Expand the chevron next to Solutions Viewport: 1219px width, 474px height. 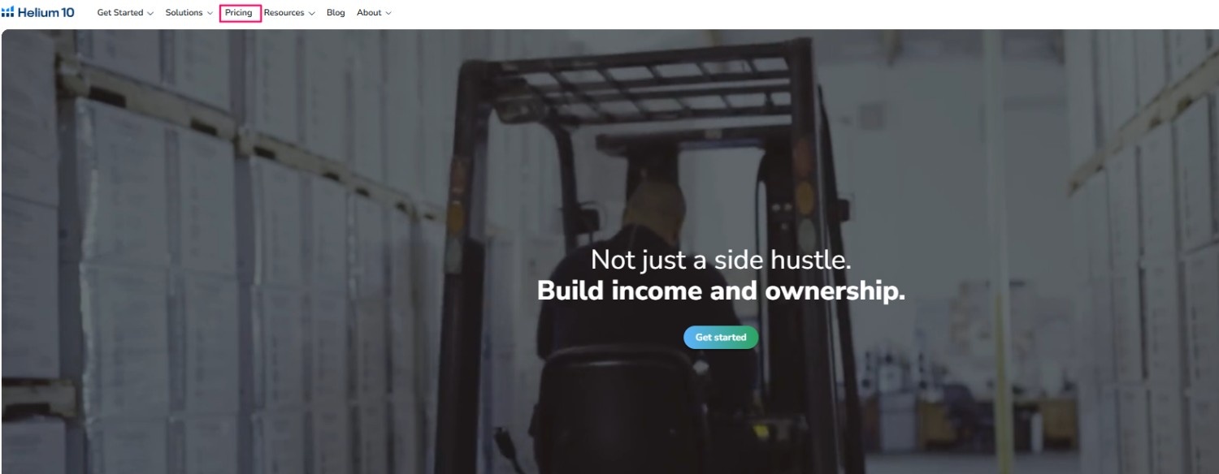pyautogui.click(x=210, y=13)
